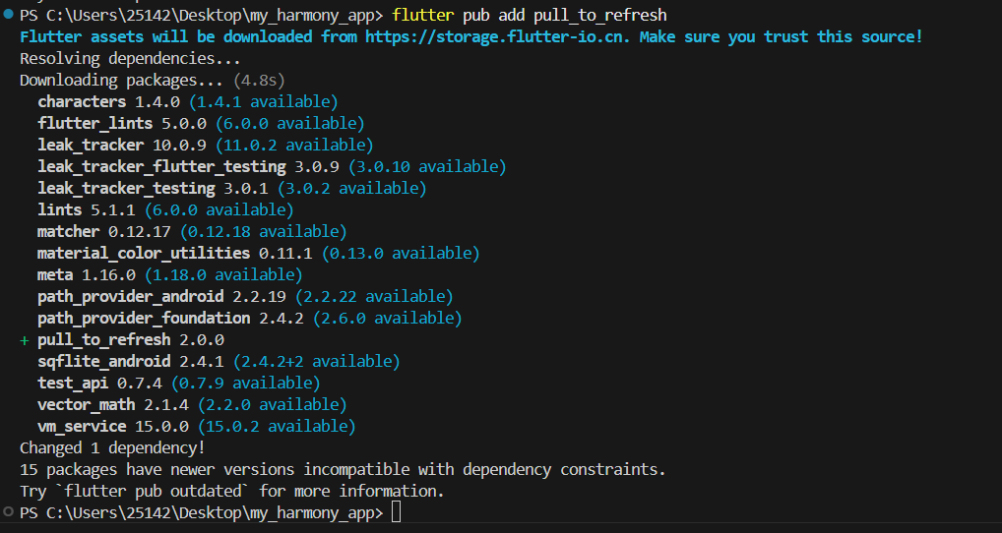
Task: Select the package name "vm_service"
Action: tap(82, 427)
